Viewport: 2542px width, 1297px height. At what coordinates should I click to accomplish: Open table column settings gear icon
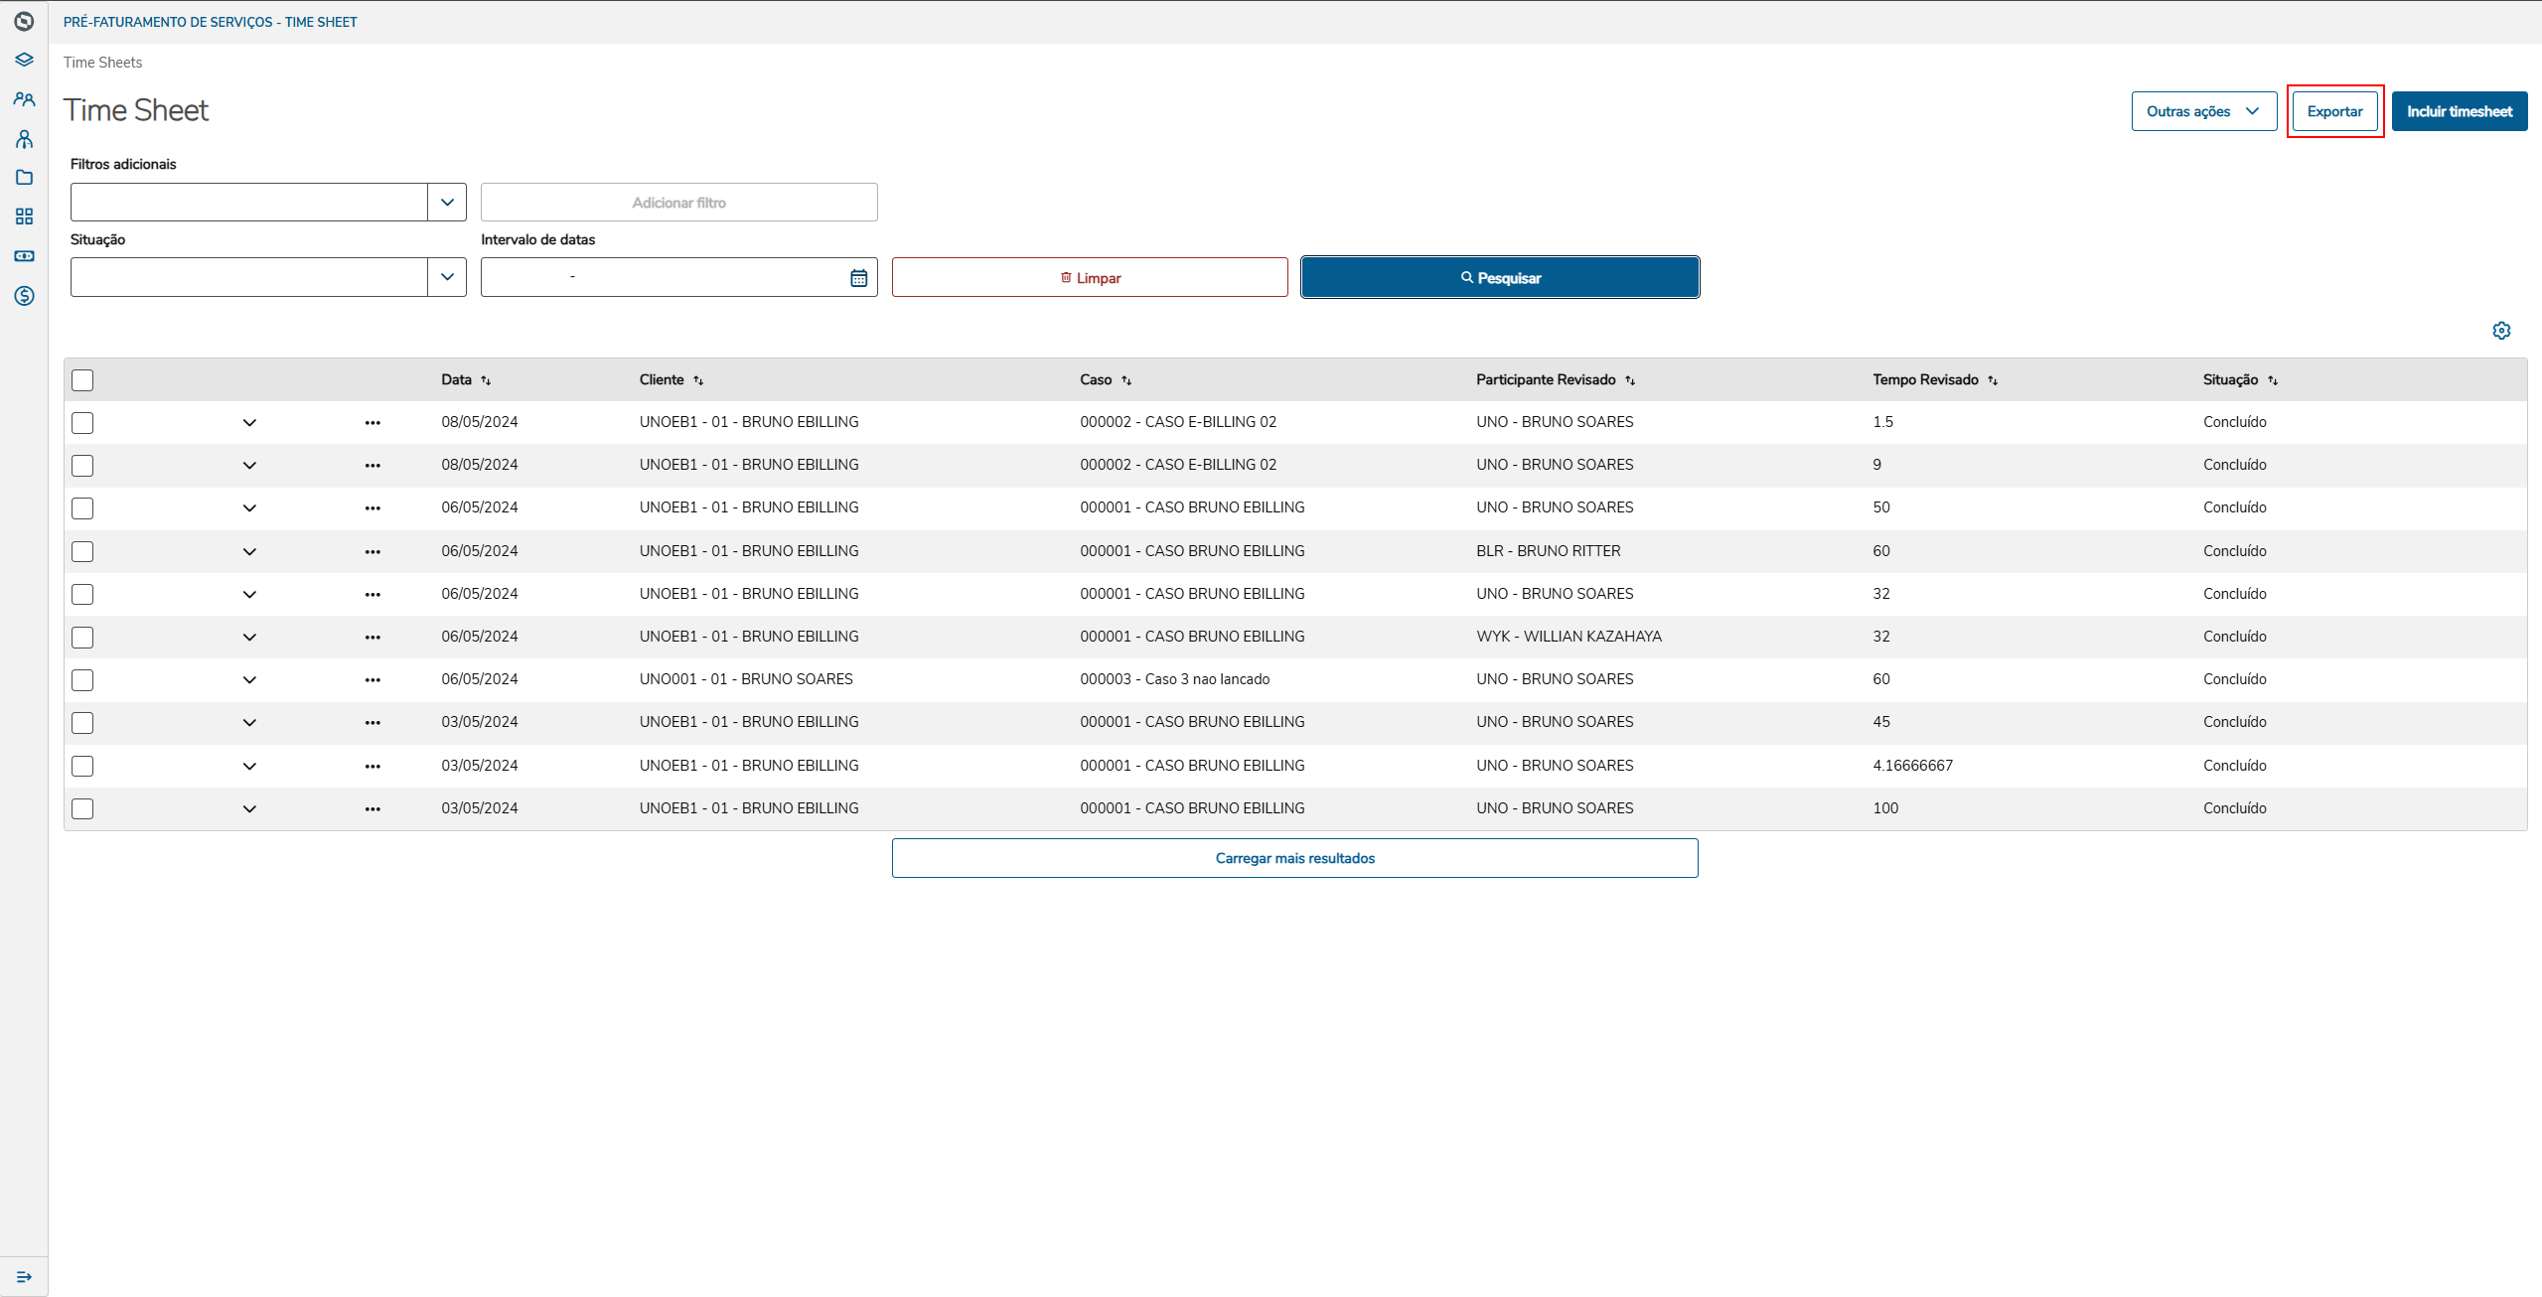pyautogui.click(x=2501, y=331)
